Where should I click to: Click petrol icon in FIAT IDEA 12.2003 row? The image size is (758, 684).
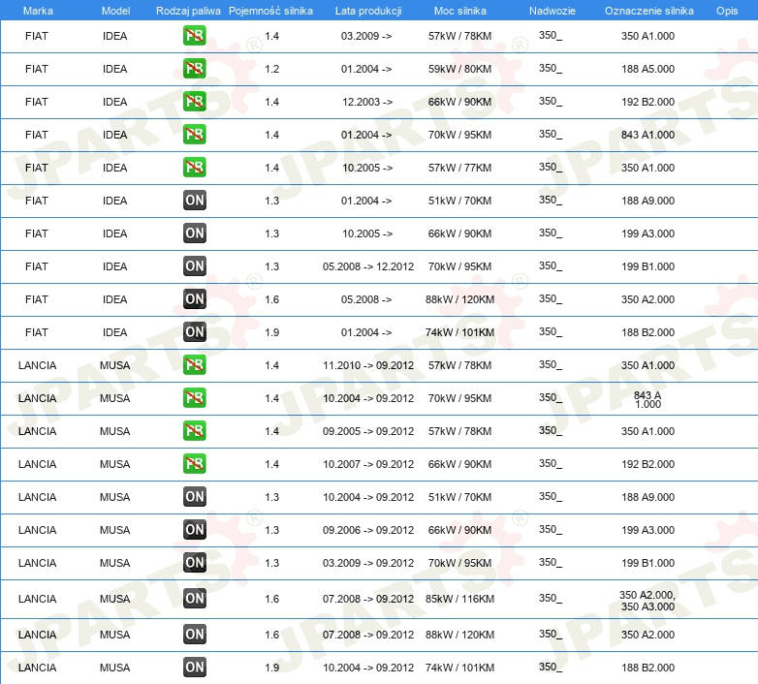point(194,102)
